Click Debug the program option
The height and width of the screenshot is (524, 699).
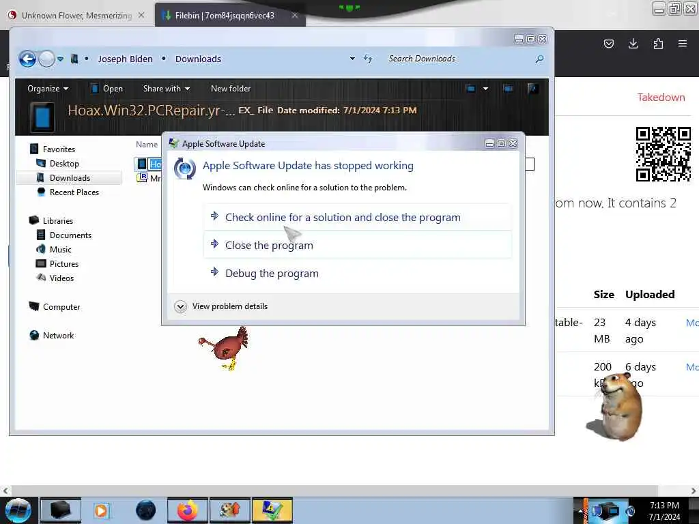coord(358,273)
